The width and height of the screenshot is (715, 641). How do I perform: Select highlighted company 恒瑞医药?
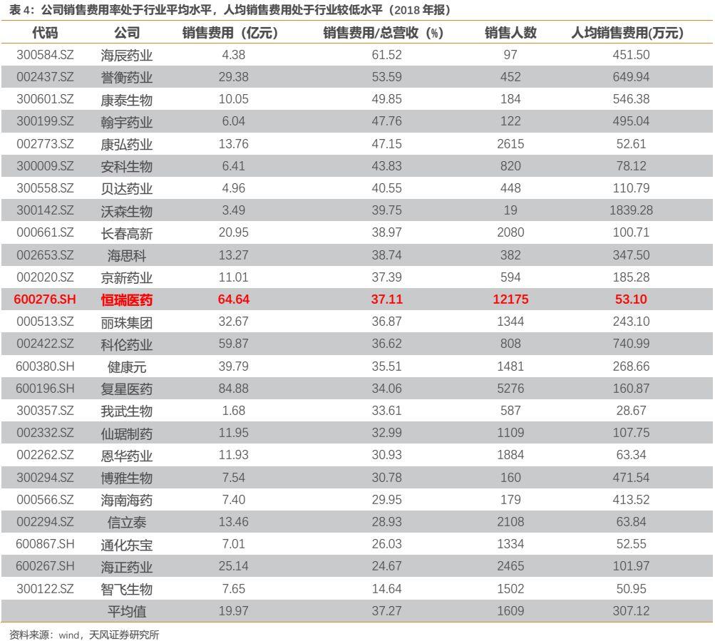click(x=127, y=299)
